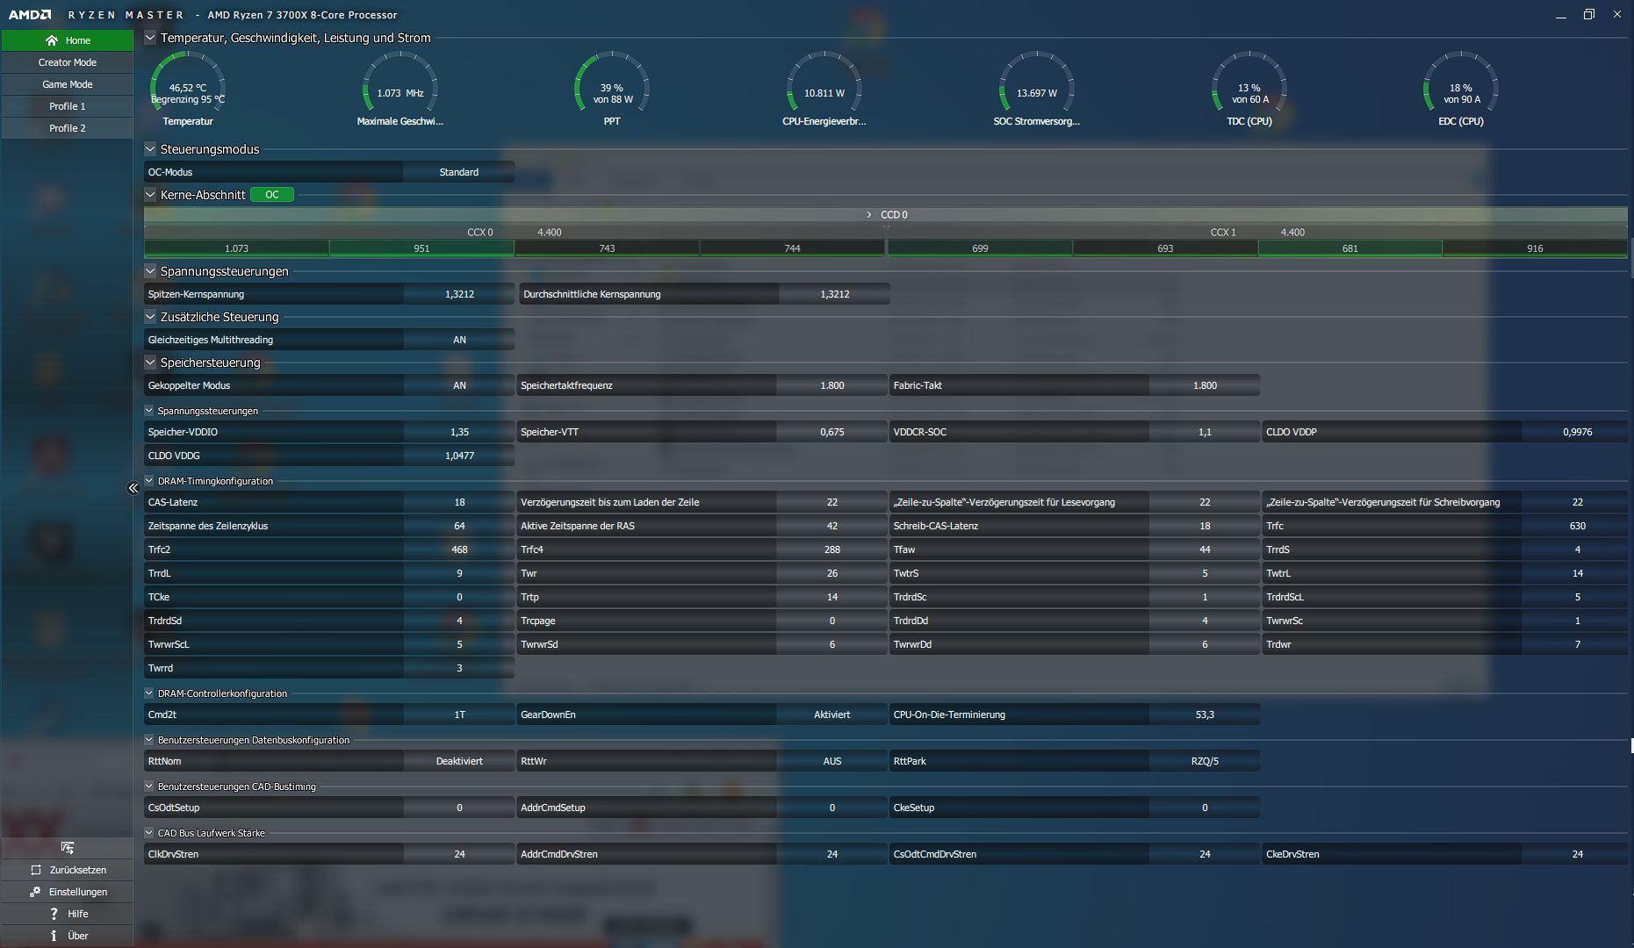Click the Zurücksetzen reset icon
This screenshot has height=948, width=1634.
[36, 870]
